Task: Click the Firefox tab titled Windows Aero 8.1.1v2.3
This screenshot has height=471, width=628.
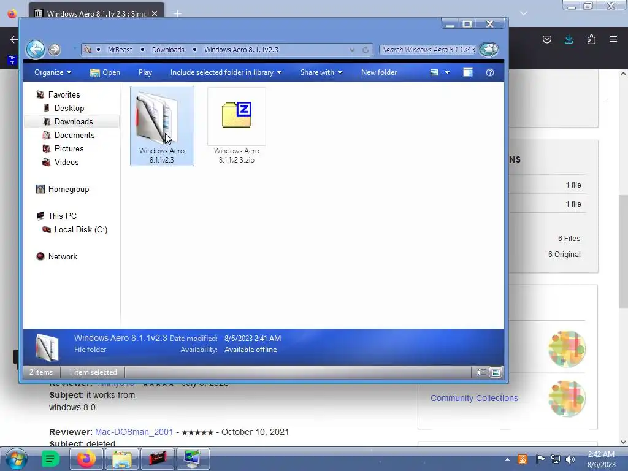Action: (96, 13)
